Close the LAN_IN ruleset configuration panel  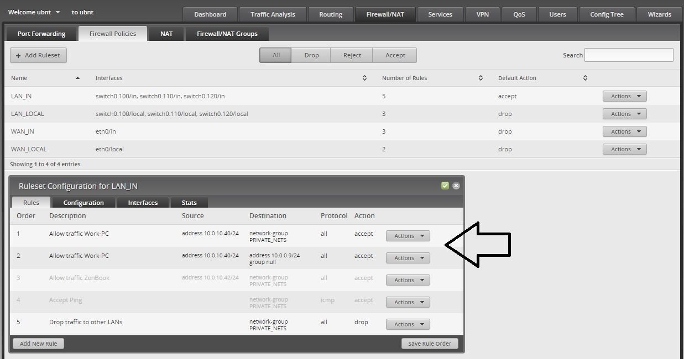click(456, 186)
